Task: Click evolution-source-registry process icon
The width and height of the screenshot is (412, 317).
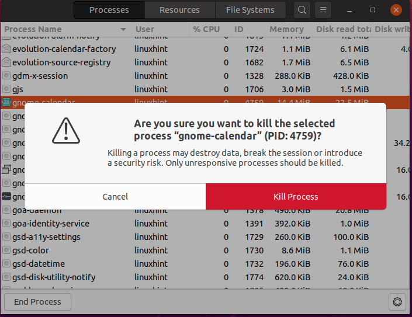Action: (6, 62)
